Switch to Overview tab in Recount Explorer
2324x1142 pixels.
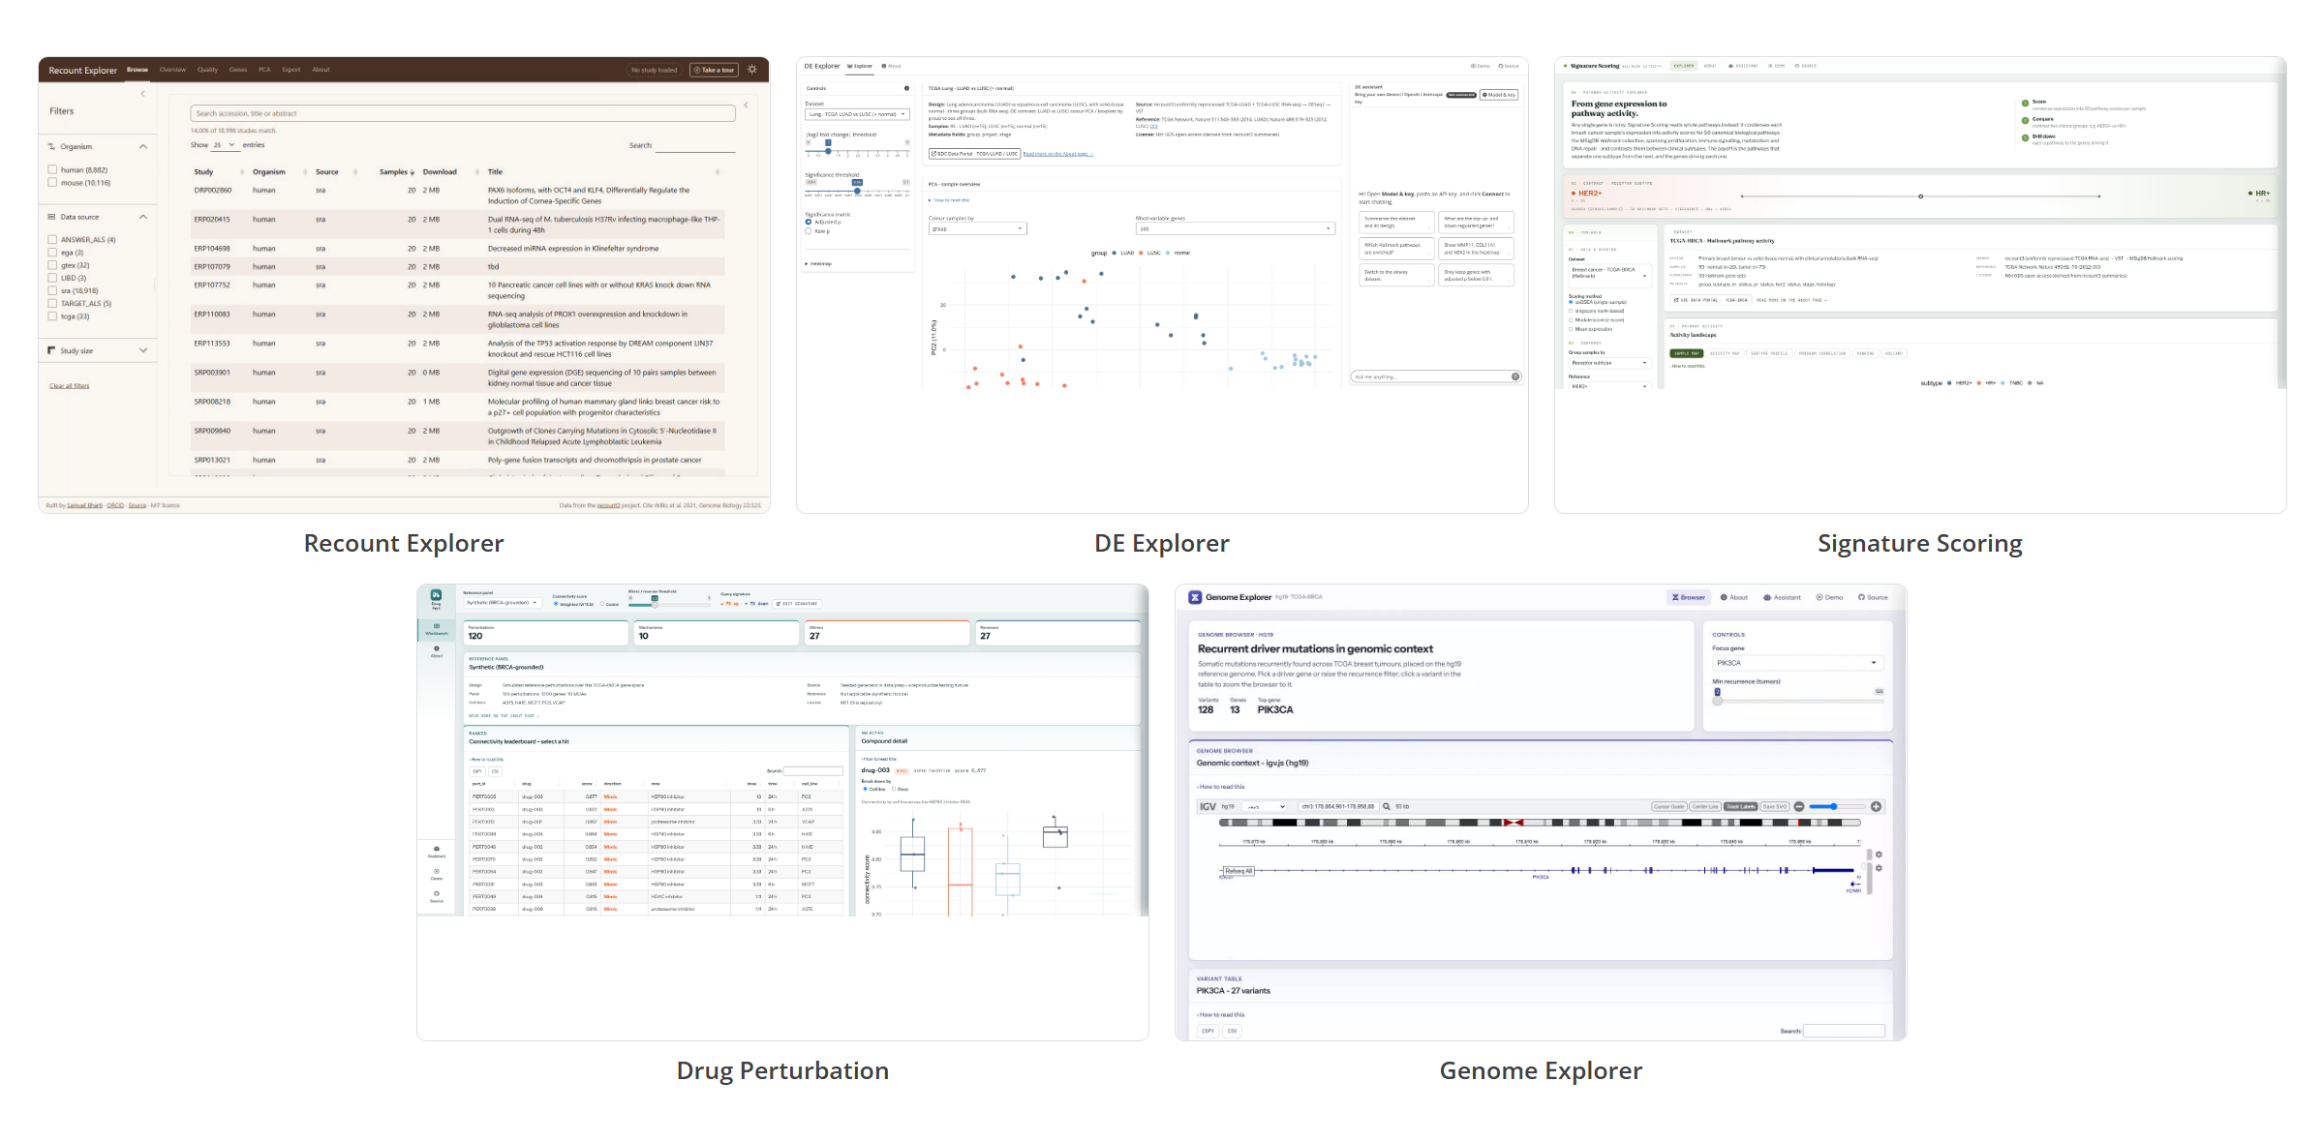point(172,70)
